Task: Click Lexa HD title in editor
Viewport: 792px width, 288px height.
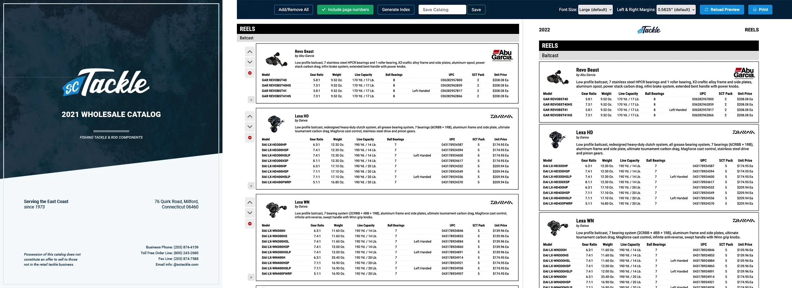Action: coord(302,116)
